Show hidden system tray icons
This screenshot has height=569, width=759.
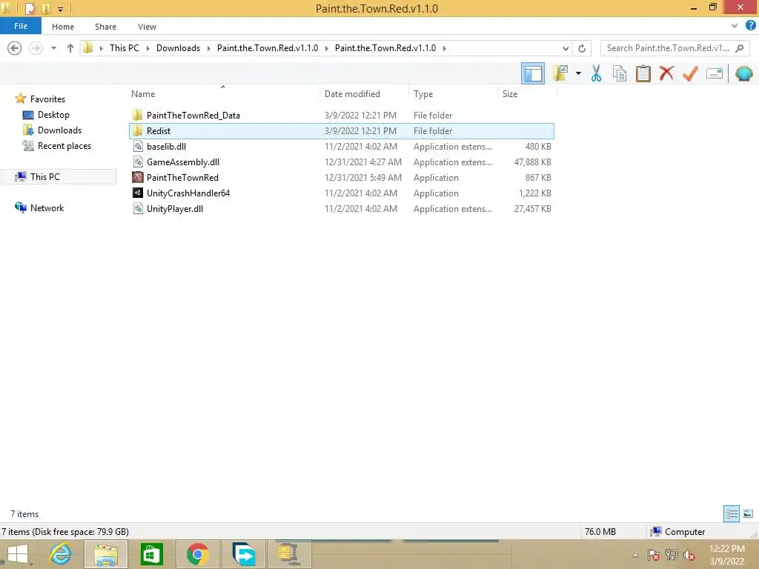point(635,555)
